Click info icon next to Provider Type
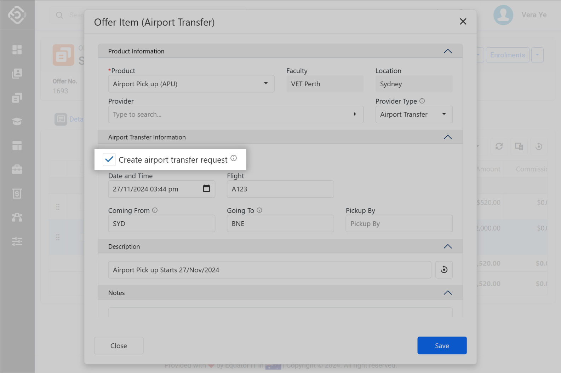This screenshot has width=561, height=373. pyautogui.click(x=422, y=101)
